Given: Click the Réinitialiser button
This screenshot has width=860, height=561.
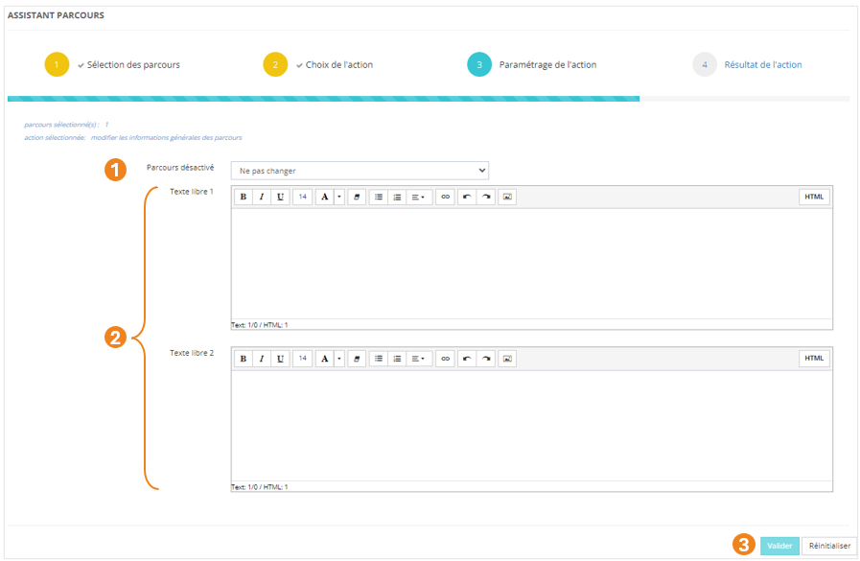Looking at the screenshot, I should pos(828,546).
